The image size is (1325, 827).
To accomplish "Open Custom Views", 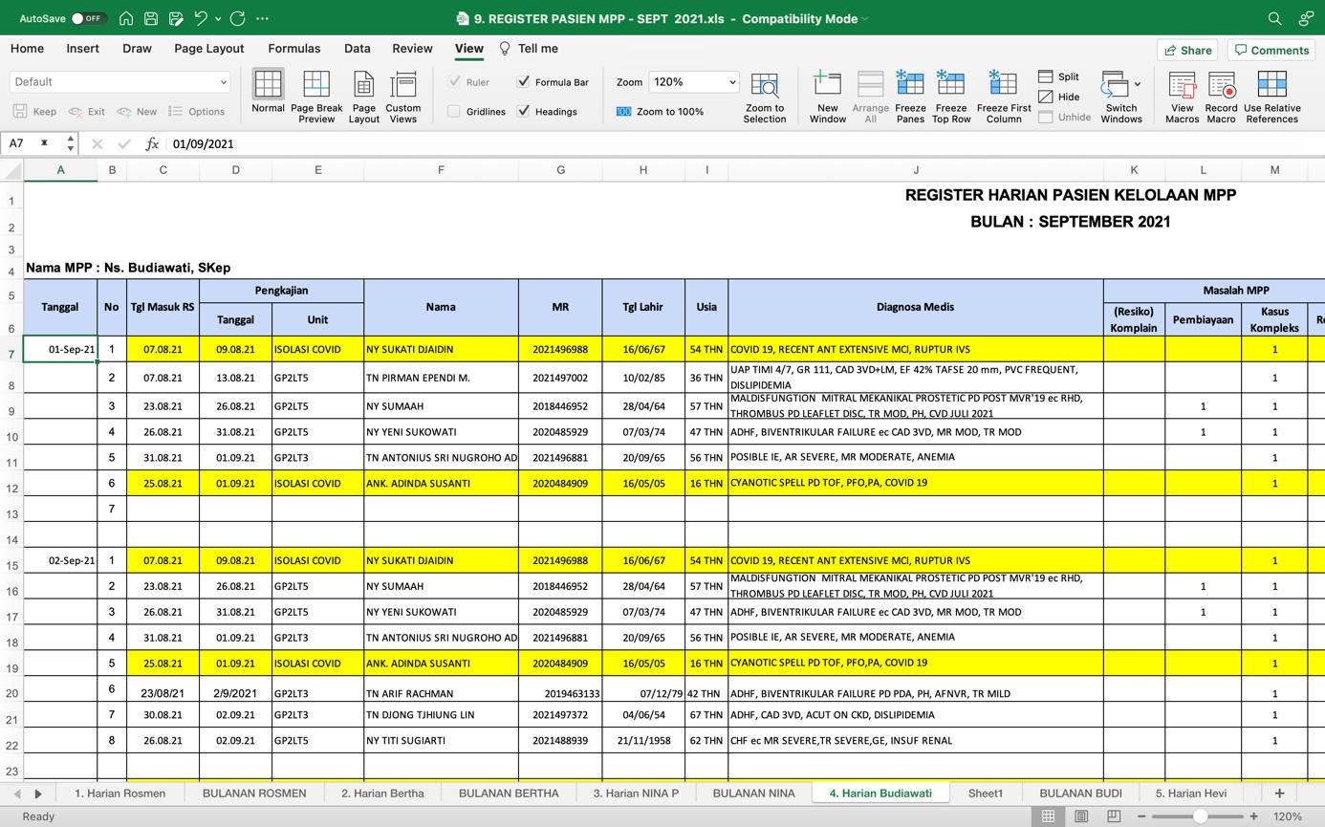I will [x=403, y=97].
